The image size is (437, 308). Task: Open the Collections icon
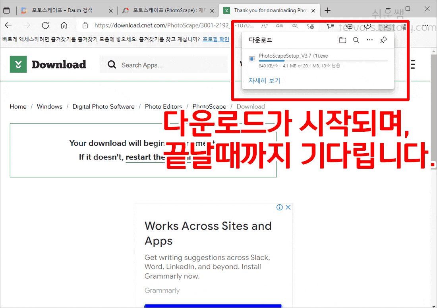[349, 26]
